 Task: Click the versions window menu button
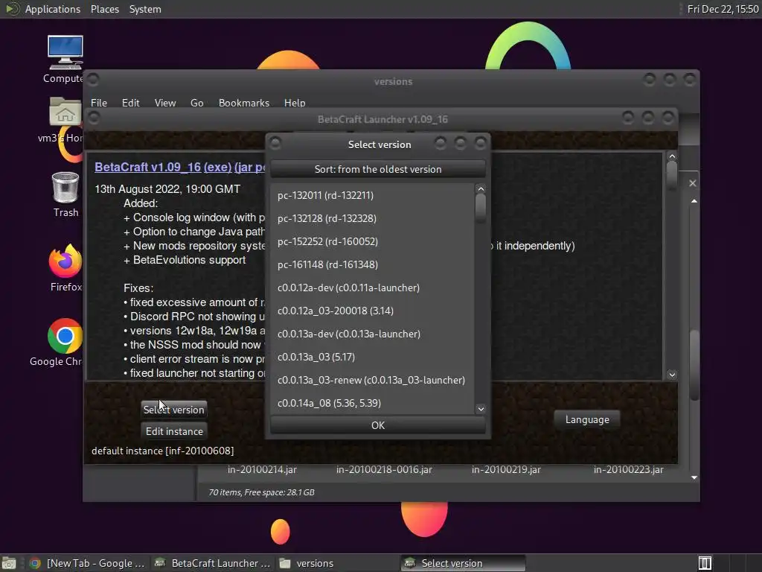coord(93,79)
